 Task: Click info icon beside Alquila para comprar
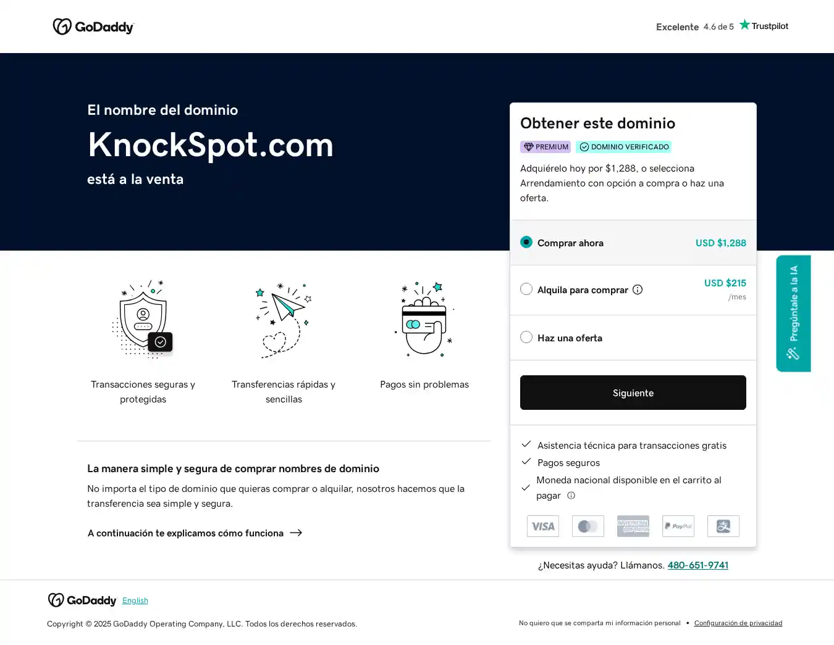coord(638,289)
